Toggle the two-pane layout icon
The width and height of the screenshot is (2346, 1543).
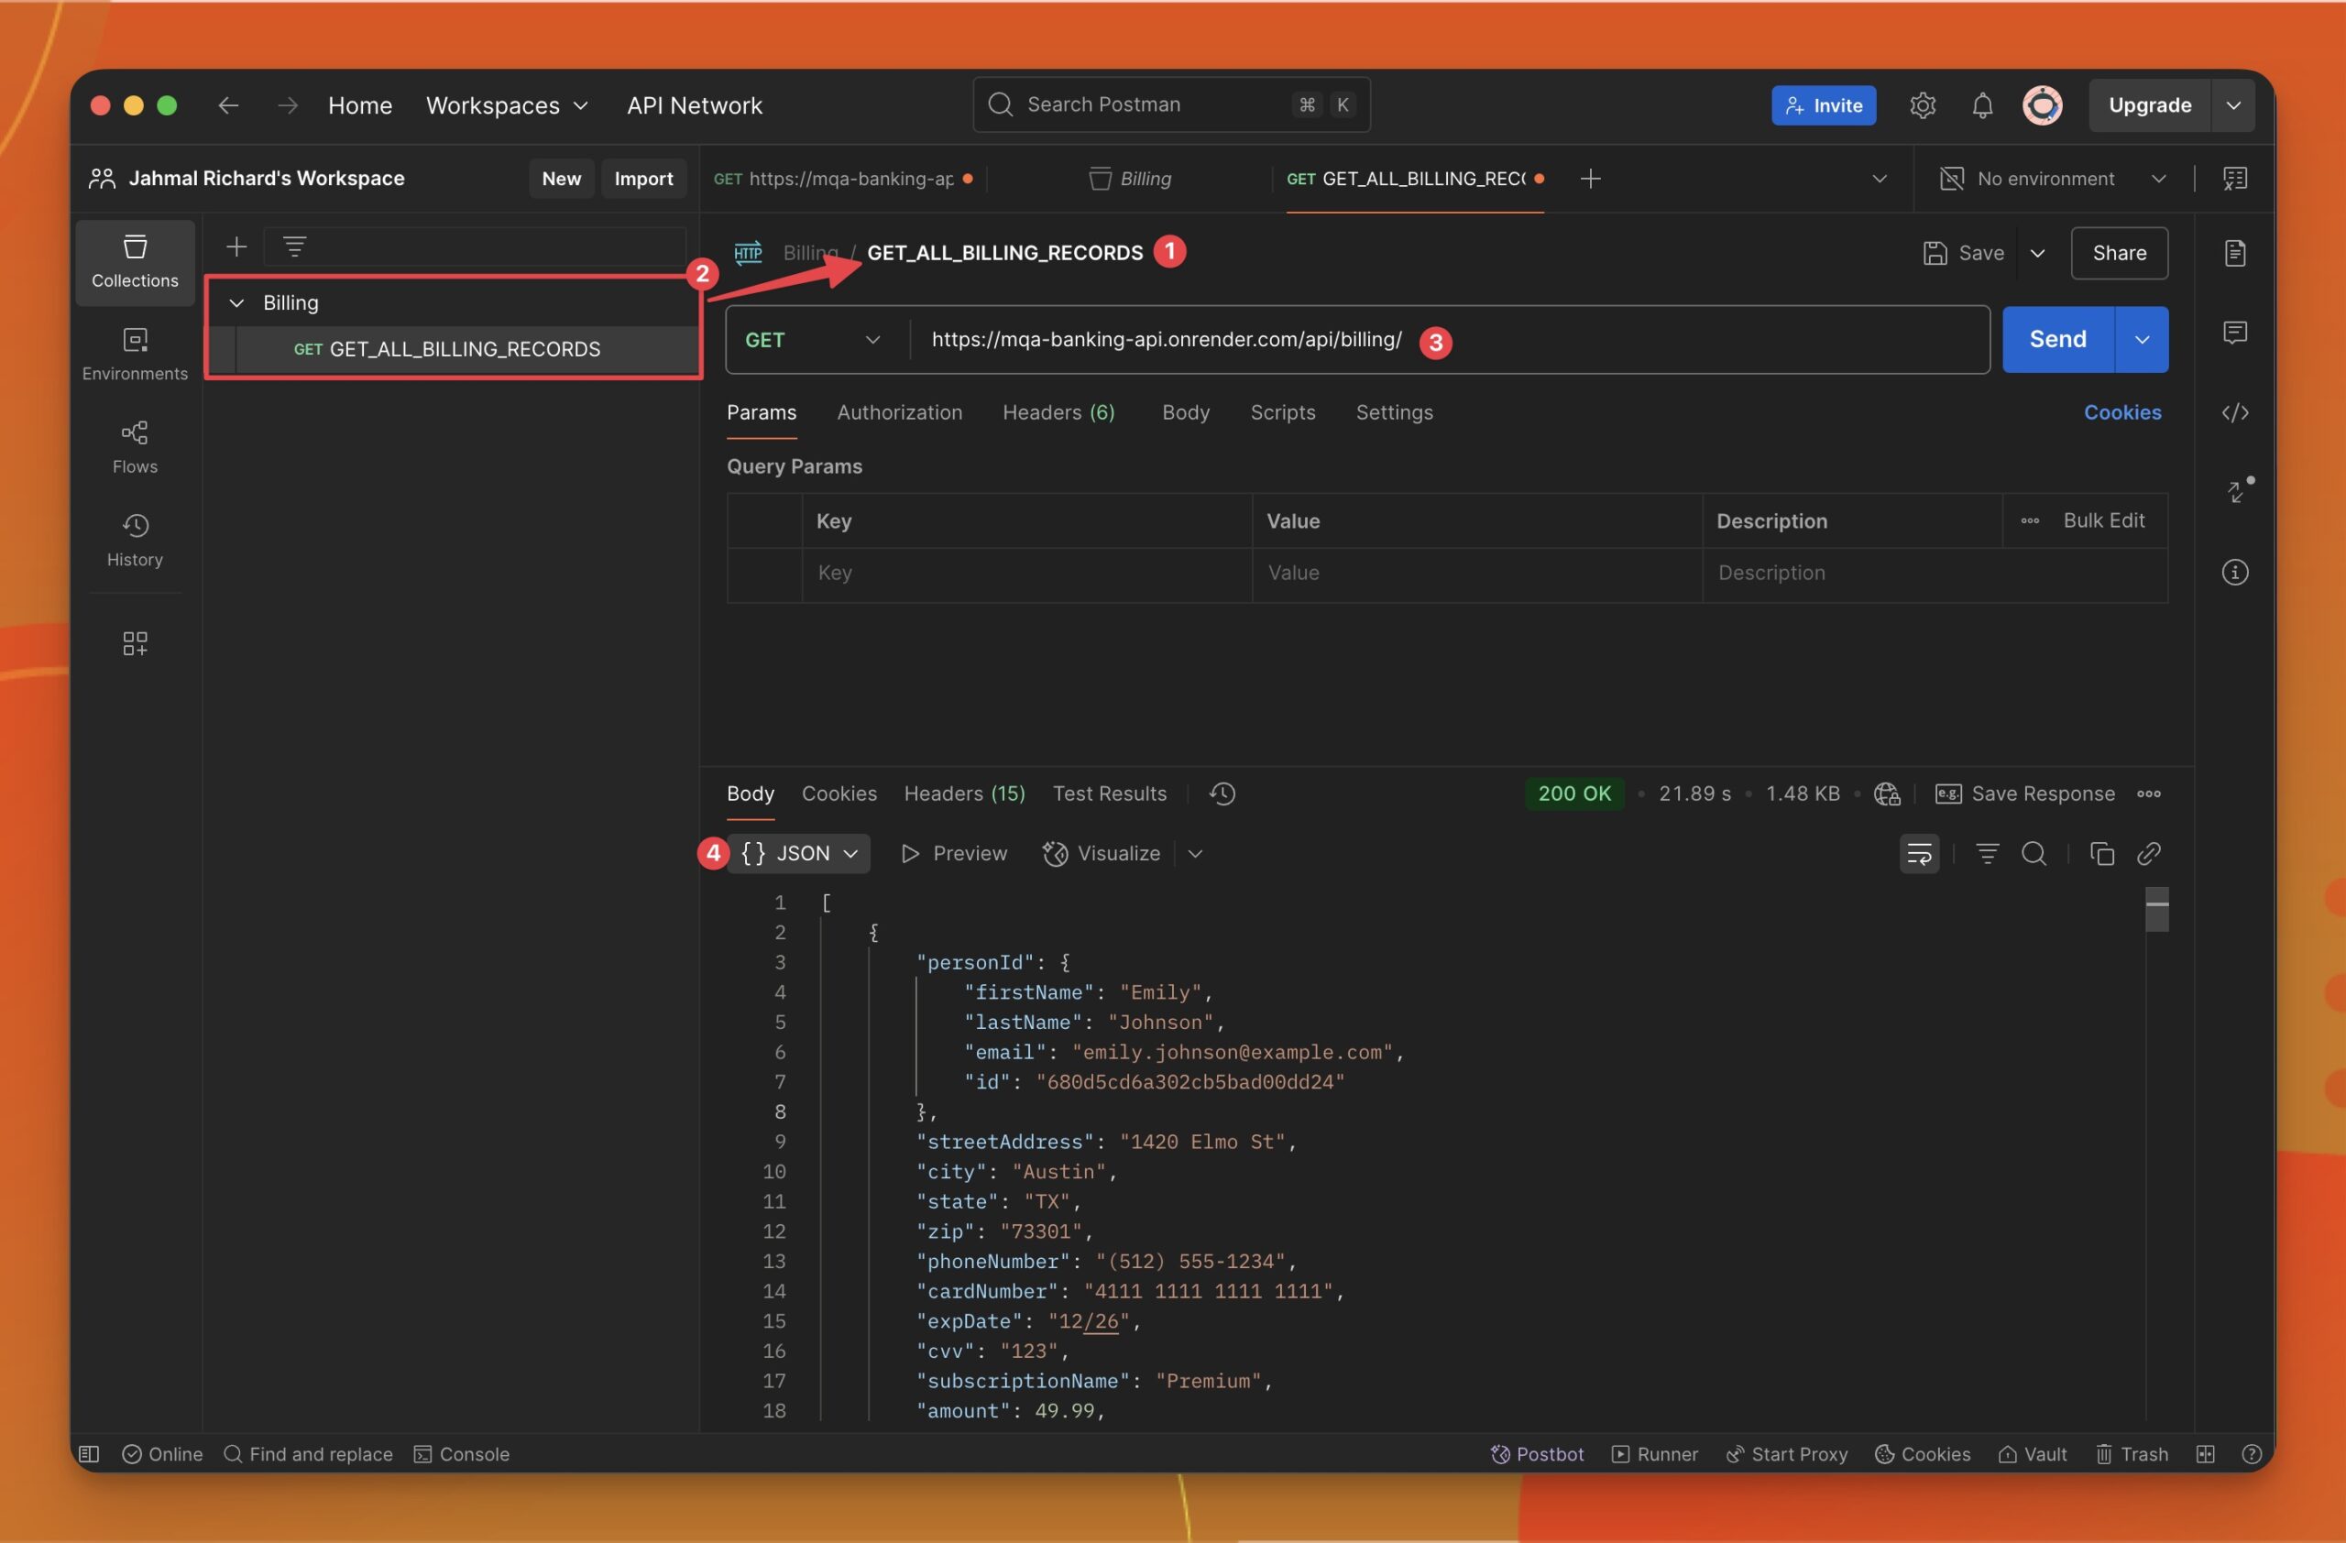coord(2205,1454)
